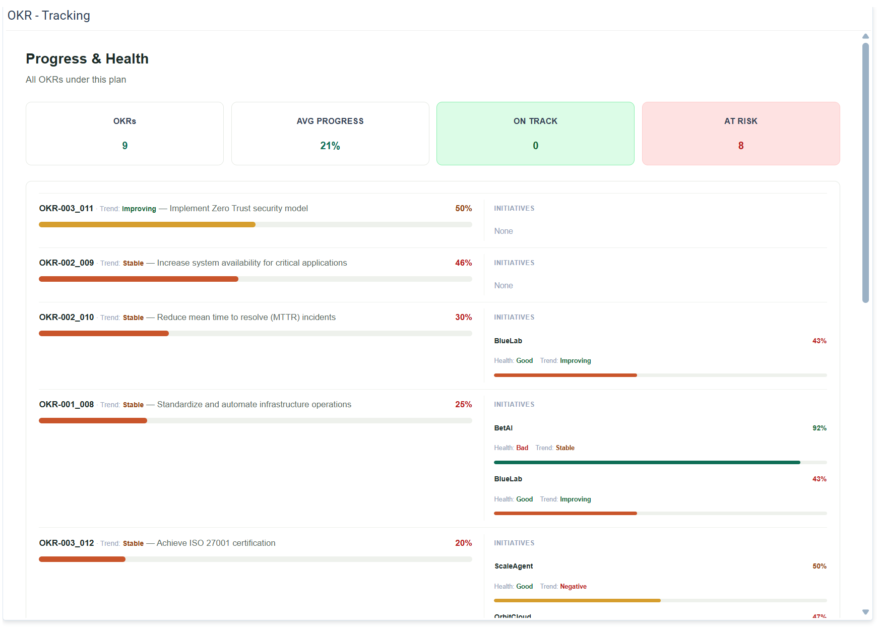Open OKR-002_009 system availability entry
Screen dimensions: 879x629
coord(193,263)
